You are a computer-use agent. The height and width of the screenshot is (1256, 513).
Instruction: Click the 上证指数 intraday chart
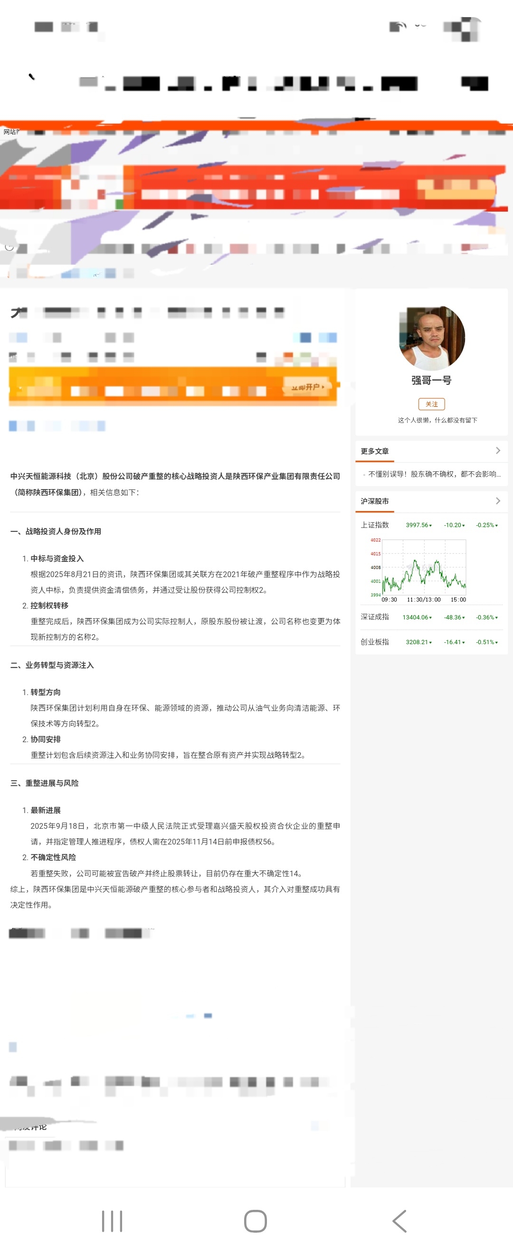(418, 570)
